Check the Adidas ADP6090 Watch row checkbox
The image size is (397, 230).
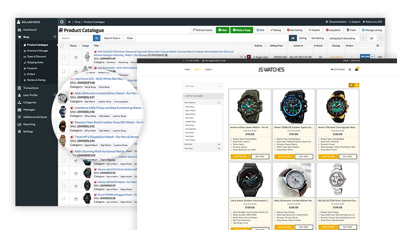tap(64, 186)
